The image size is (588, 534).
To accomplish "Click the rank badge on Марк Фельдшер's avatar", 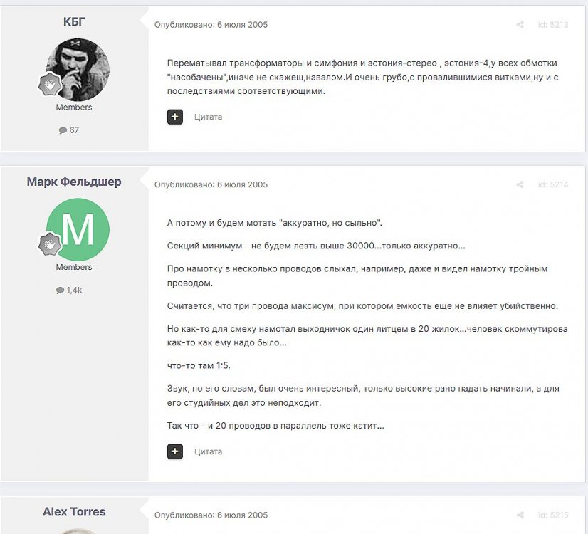I will [x=49, y=245].
